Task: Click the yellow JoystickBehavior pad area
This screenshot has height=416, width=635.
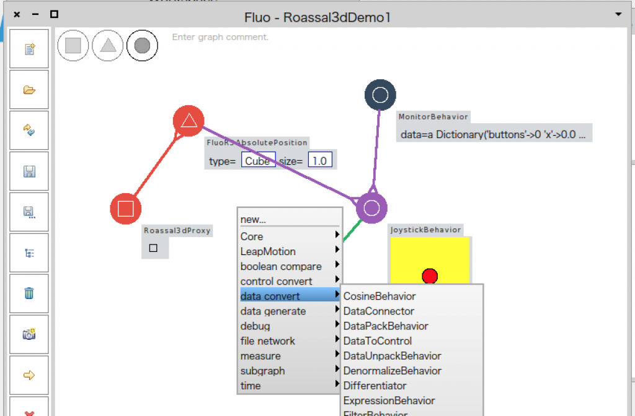Action: (430, 261)
